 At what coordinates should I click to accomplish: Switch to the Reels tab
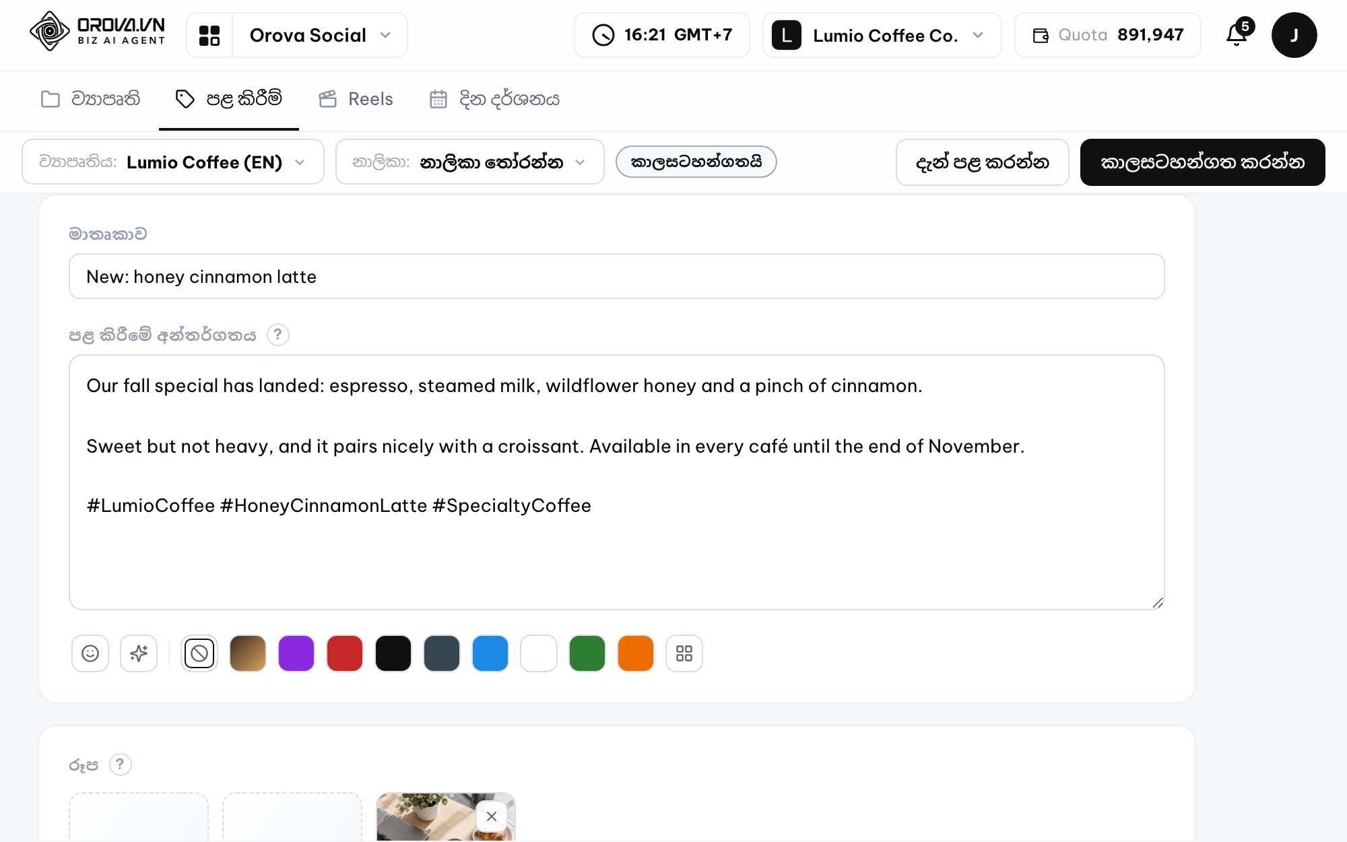[356, 99]
